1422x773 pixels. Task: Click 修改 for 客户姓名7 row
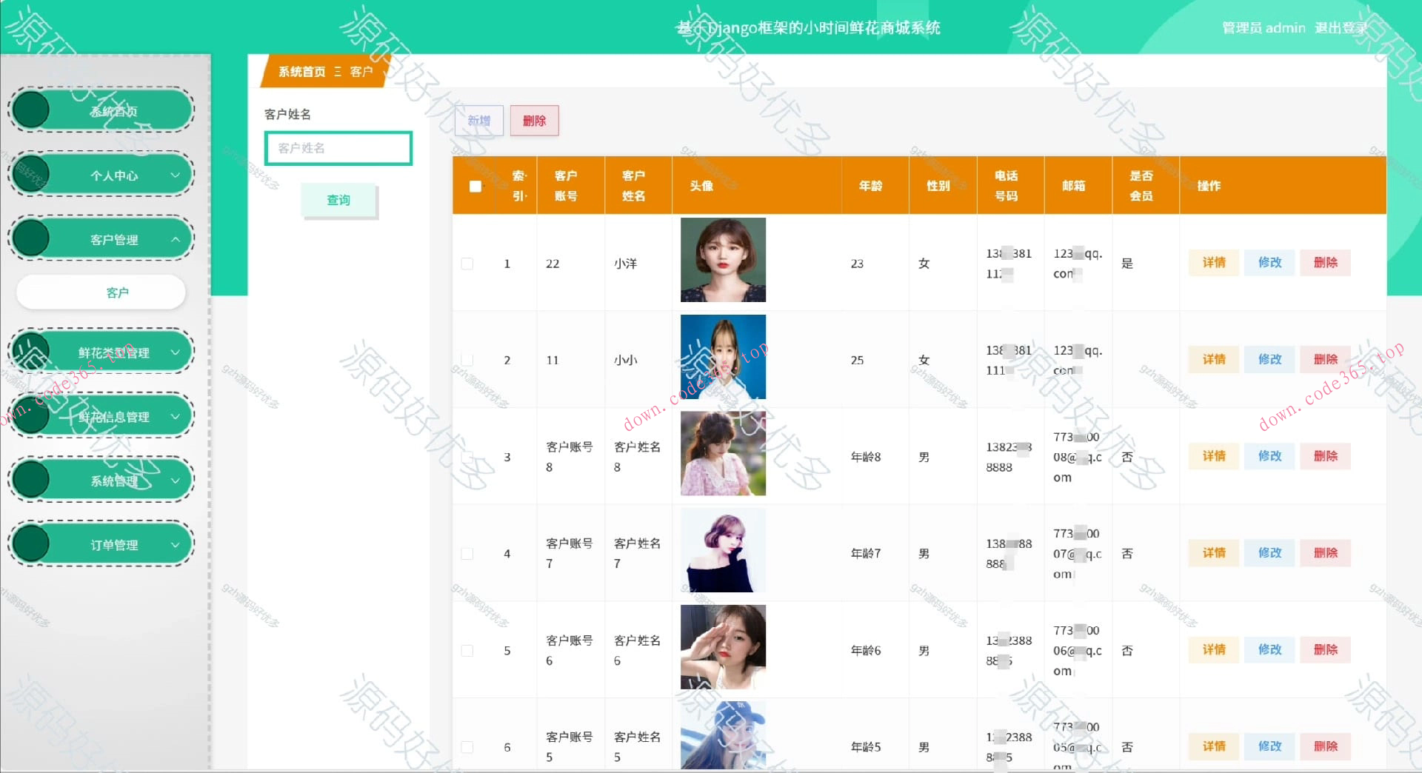(x=1269, y=552)
